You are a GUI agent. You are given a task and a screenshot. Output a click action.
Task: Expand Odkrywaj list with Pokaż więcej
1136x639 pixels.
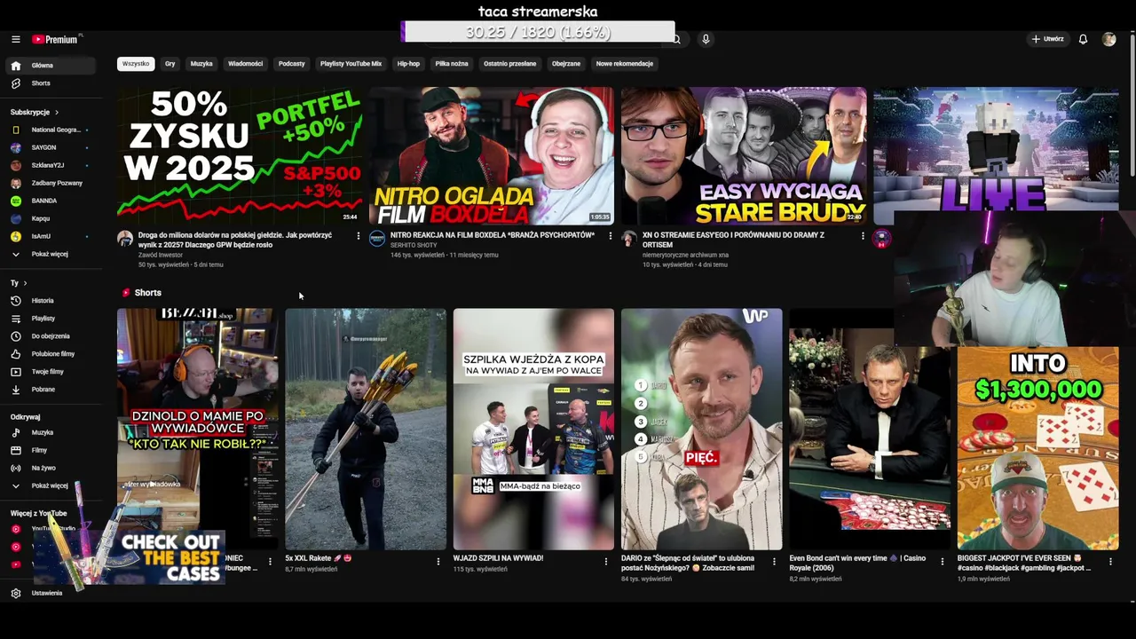(51, 486)
